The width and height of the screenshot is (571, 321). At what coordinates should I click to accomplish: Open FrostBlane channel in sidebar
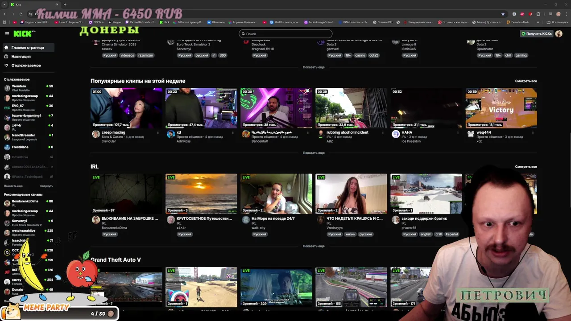(x=29, y=147)
